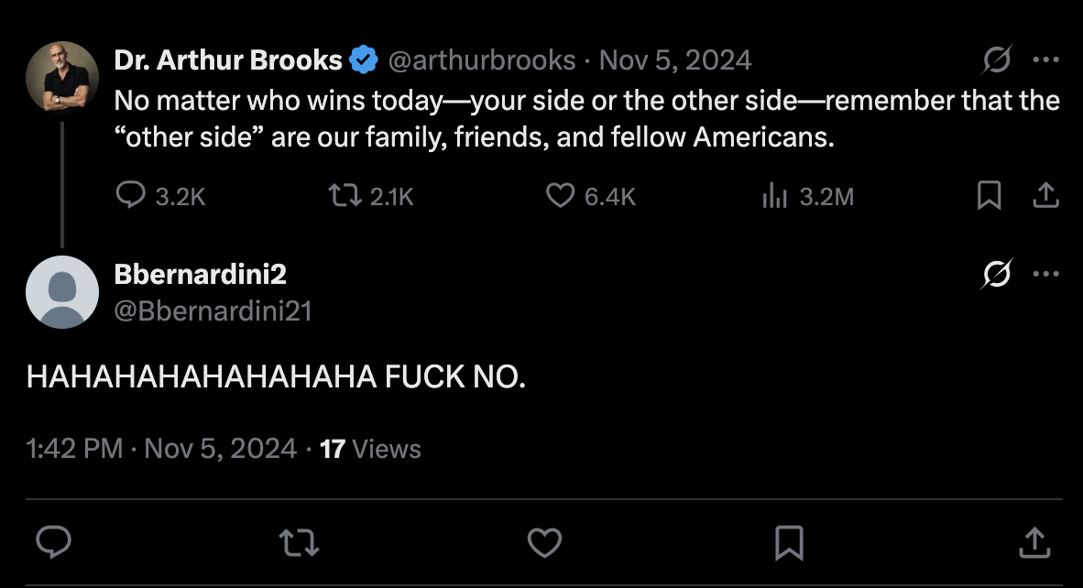Bookmark Bbernardini2's reply

[789, 542]
